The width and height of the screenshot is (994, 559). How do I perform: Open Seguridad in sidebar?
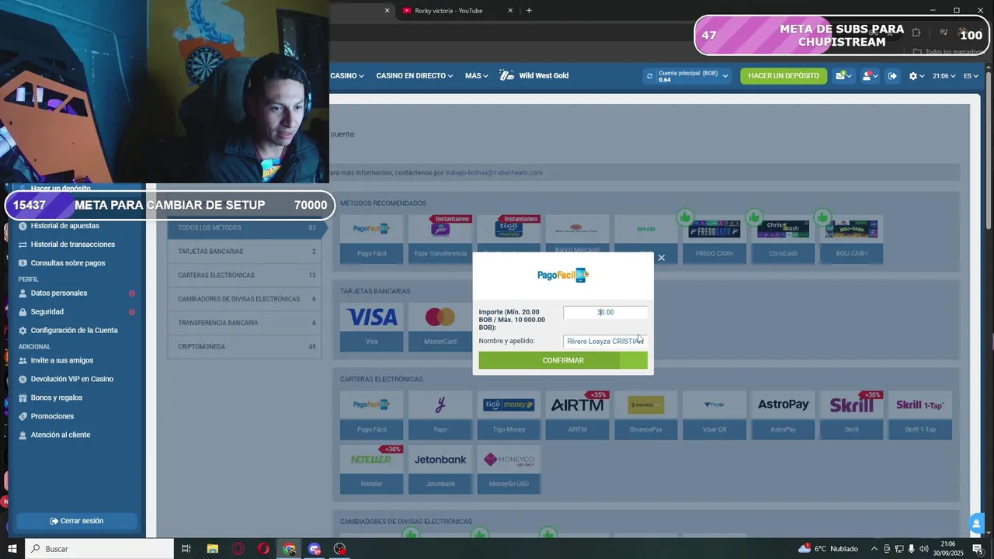47,312
